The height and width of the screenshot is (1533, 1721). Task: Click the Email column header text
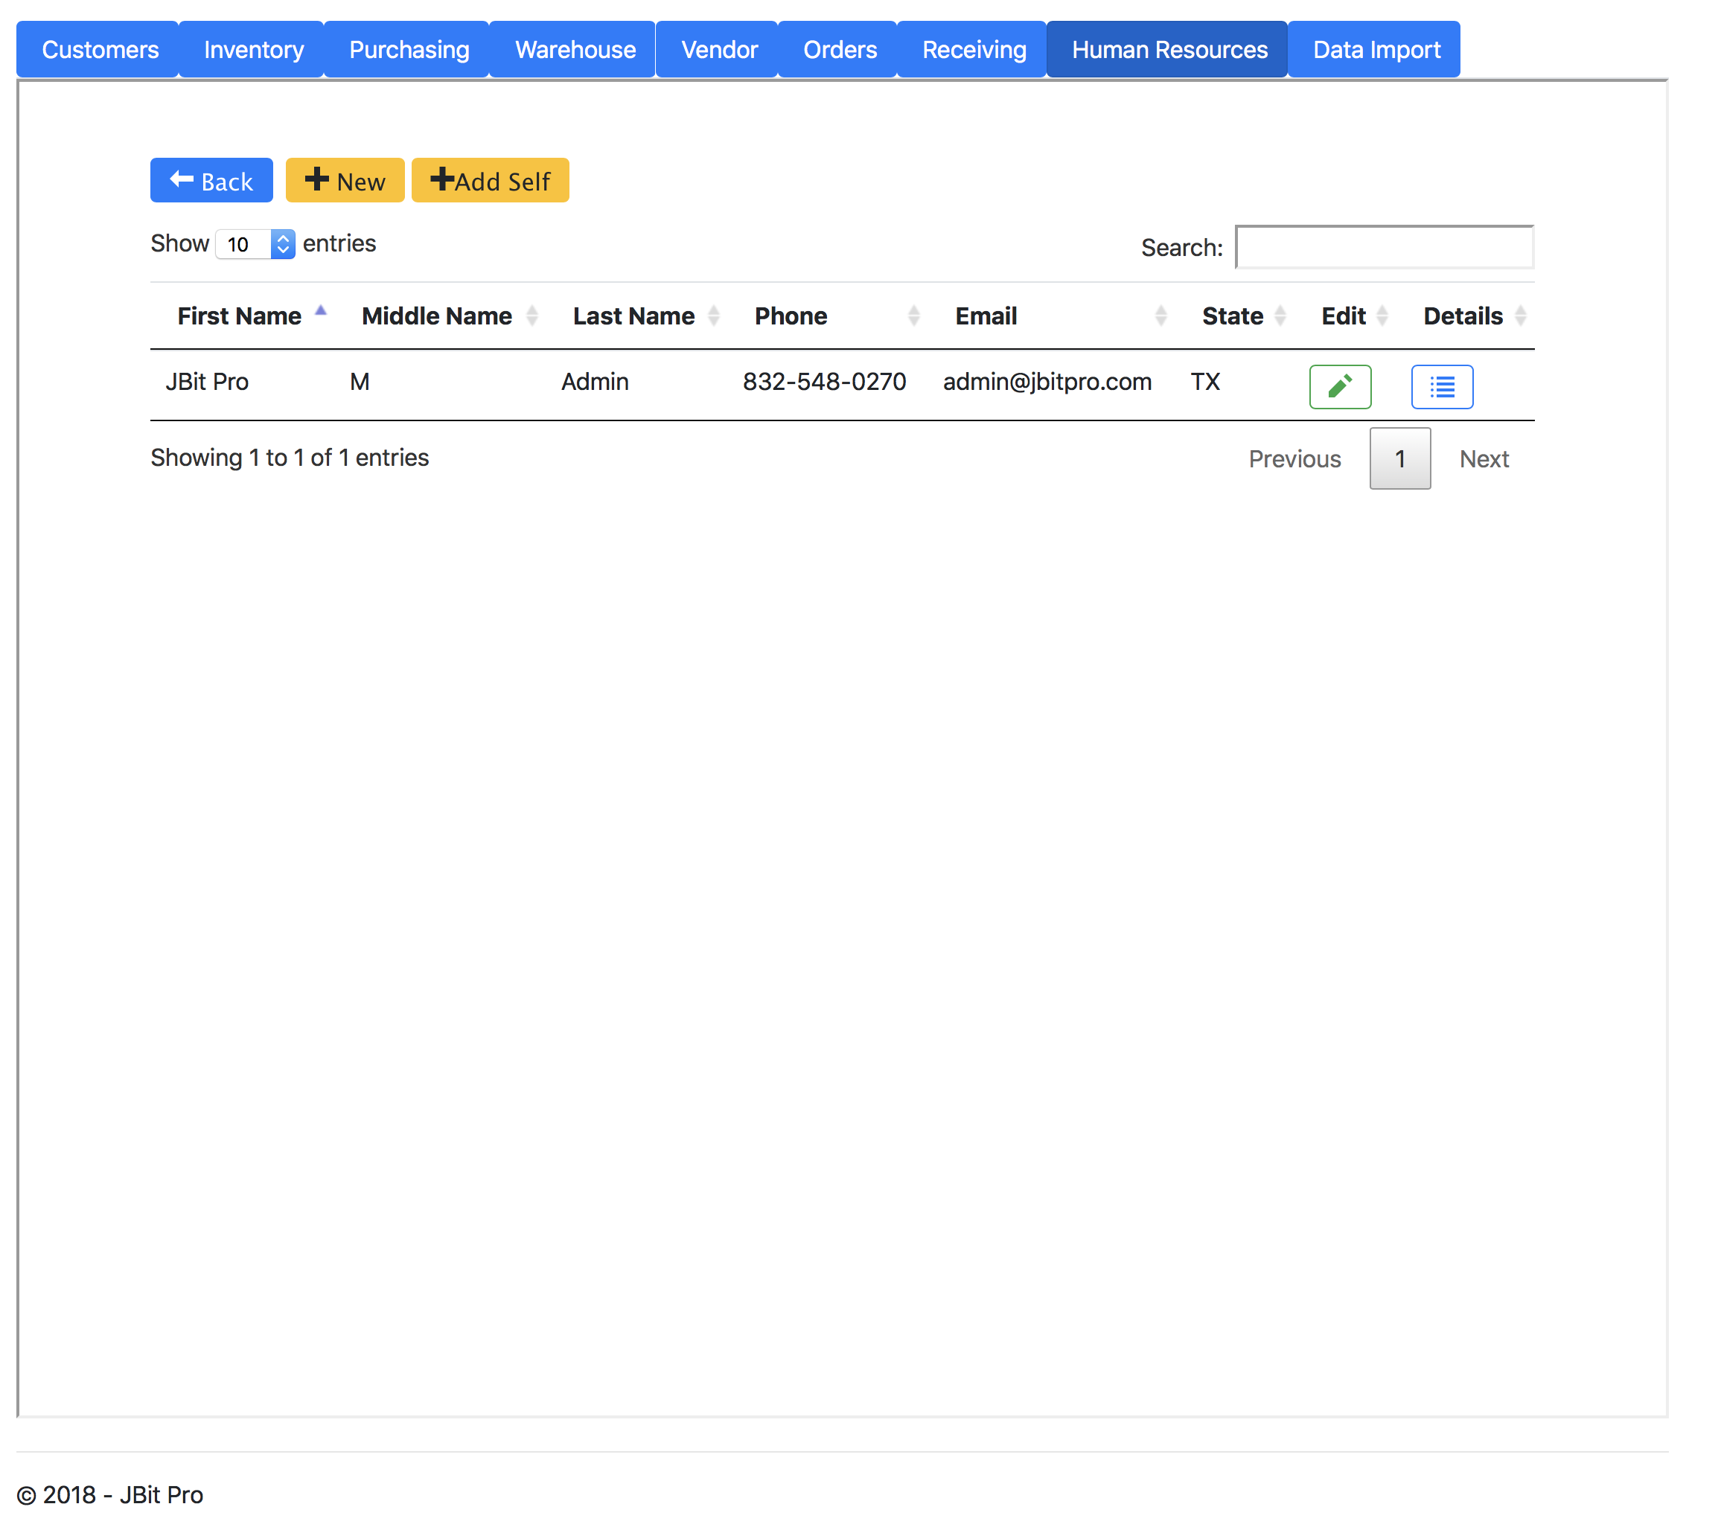[986, 316]
